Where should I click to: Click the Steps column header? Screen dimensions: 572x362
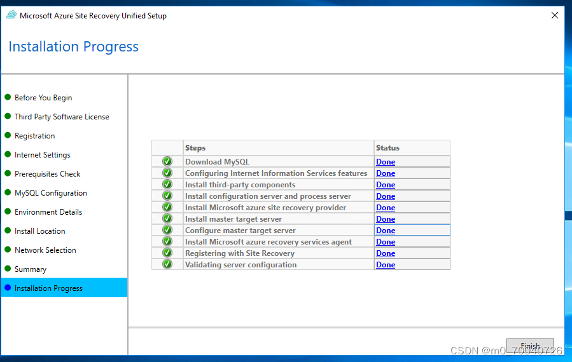[279, 148]
